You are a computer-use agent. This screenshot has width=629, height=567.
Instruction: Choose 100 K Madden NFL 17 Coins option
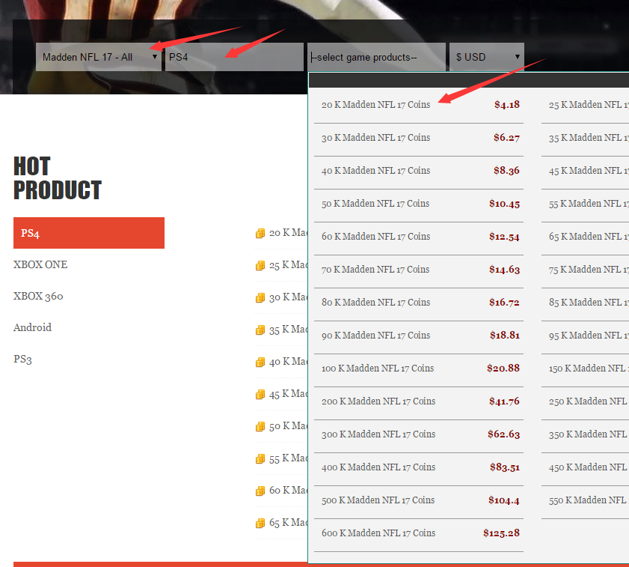418,369
